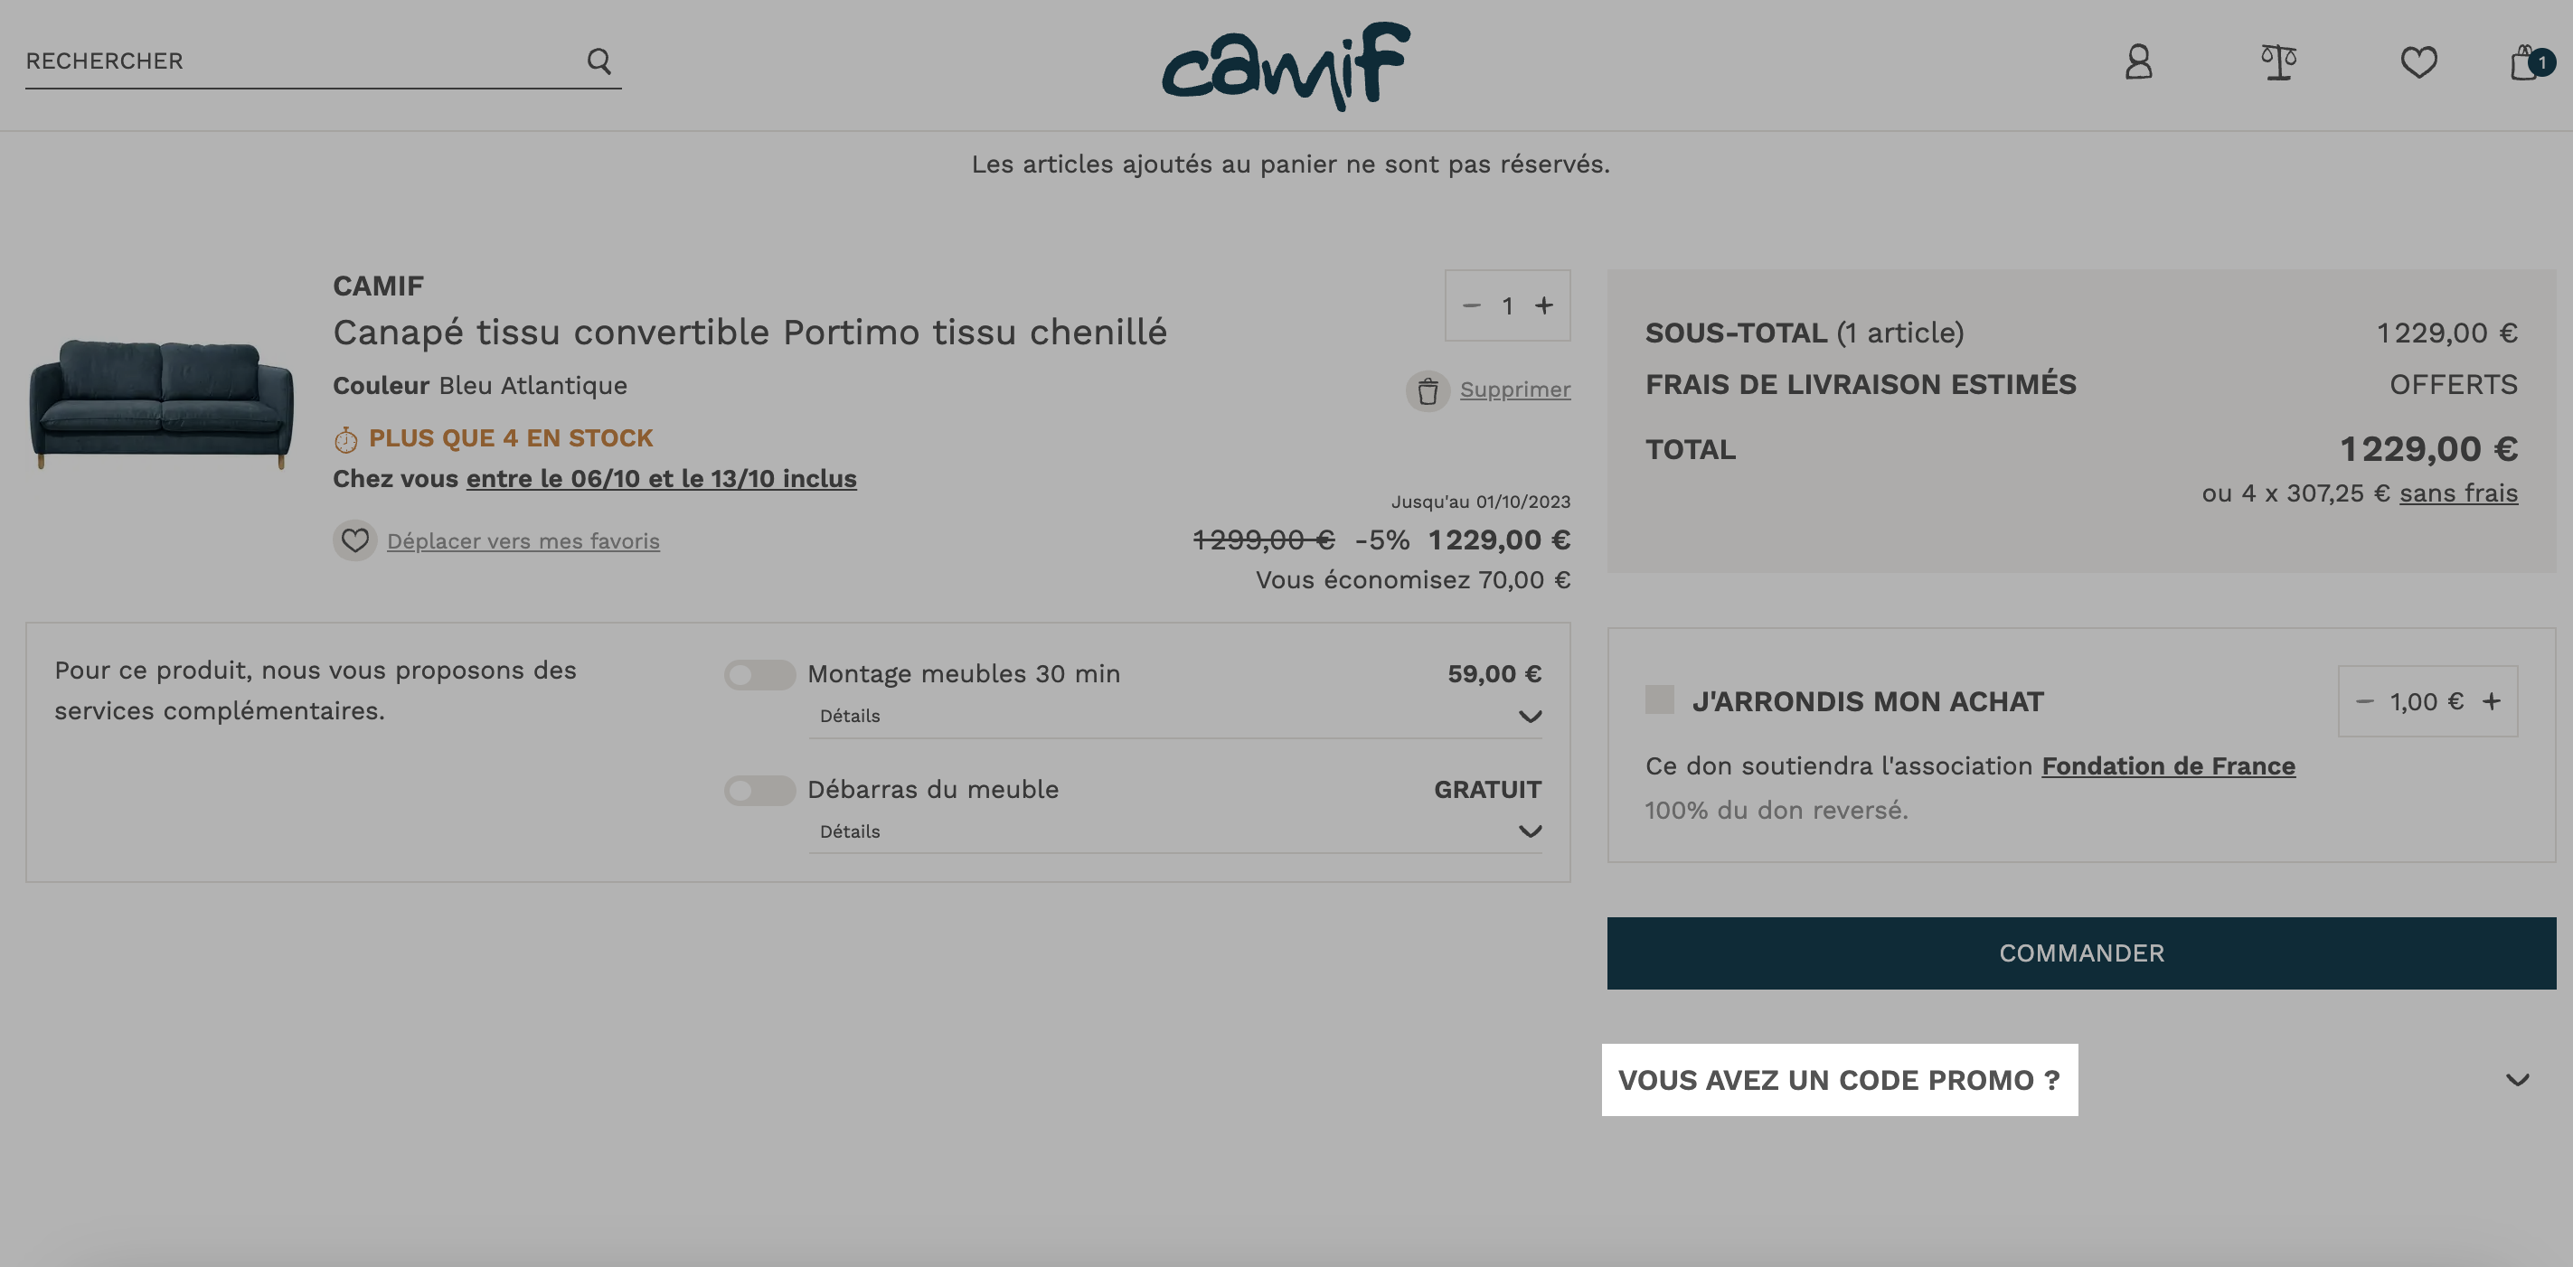Increase donation amount with plus button
The width and height of the screenshot is (2573, 1267).
point(2491,701)
